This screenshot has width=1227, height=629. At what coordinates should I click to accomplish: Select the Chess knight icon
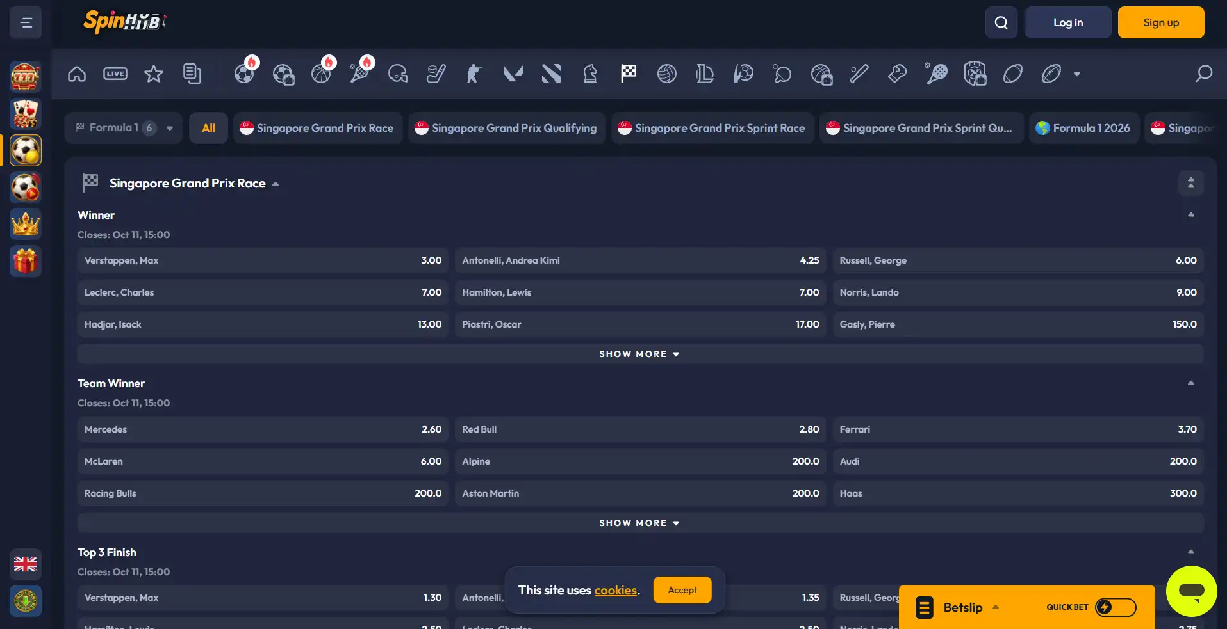590,74
